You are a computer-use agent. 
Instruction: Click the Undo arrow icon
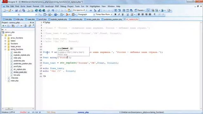click(x=53, y=10)
